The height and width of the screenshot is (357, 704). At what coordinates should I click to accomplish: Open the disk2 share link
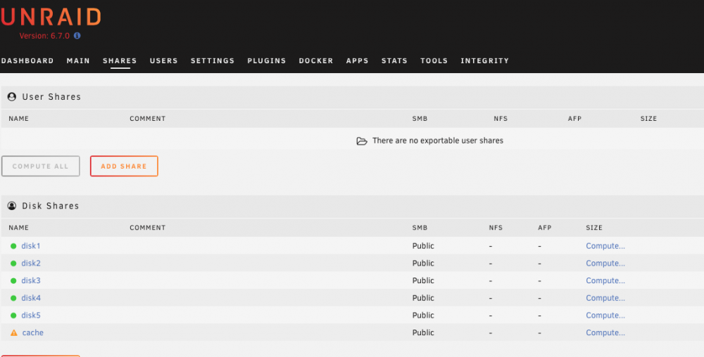click(x=31, y=264)
